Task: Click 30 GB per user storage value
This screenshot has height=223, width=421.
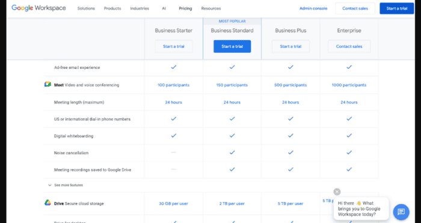Action: [x=174, y=204]
